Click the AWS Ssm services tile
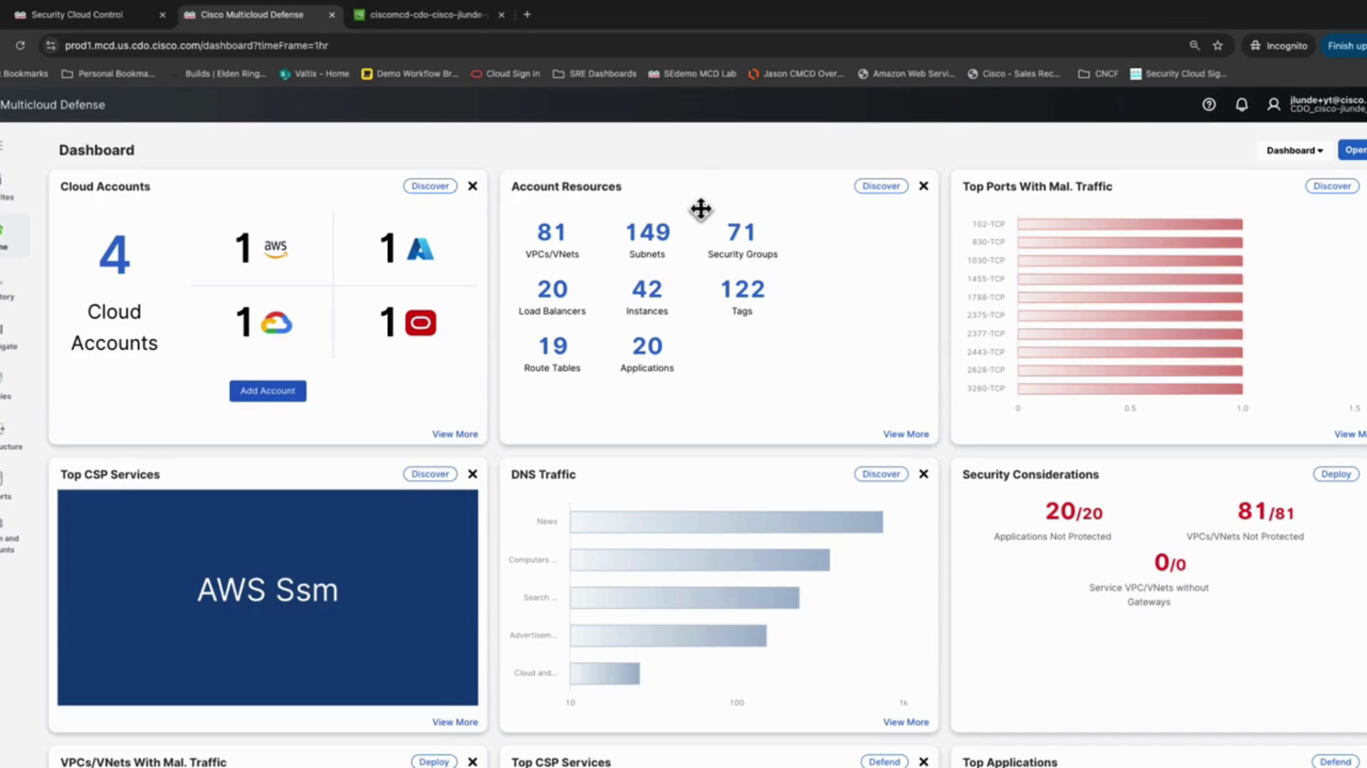Image resolution: width=1367 pixels, height=768 pixels. [x=268, y=597]
